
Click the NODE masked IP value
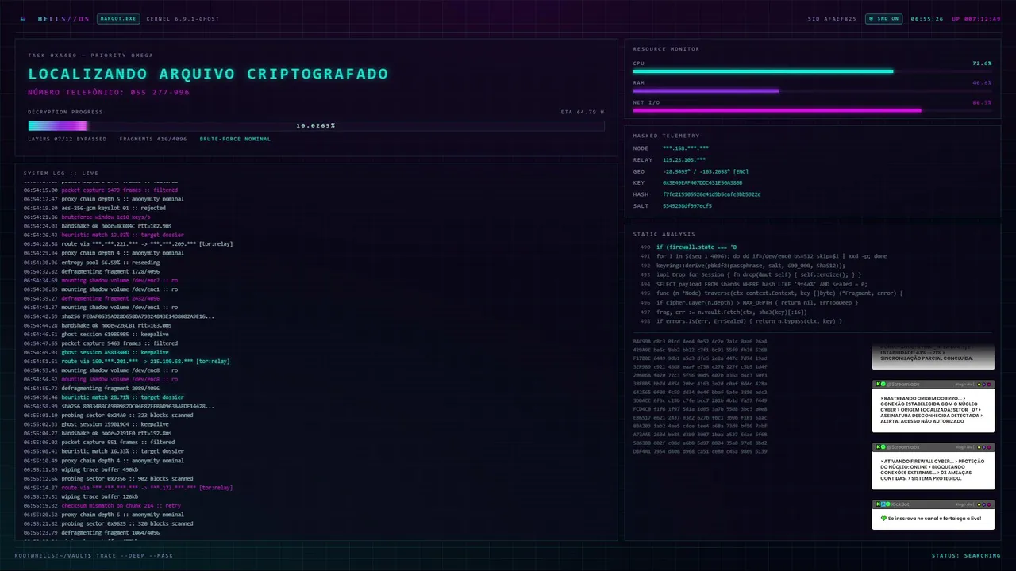pos(686,148)
